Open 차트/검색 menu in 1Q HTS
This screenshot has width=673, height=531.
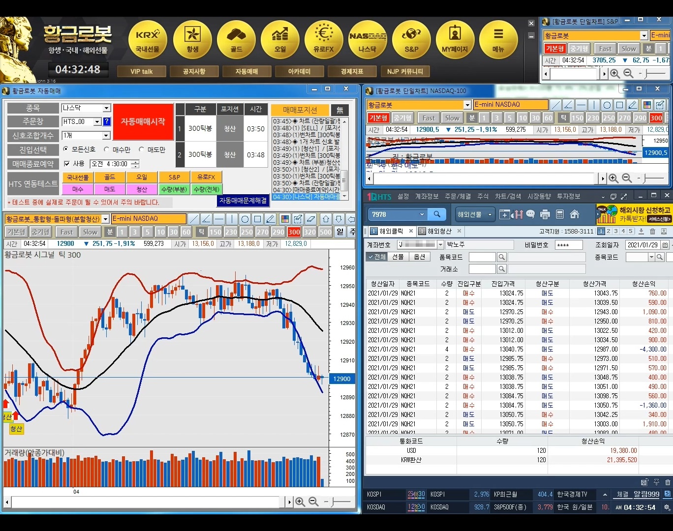coord(508,196)
